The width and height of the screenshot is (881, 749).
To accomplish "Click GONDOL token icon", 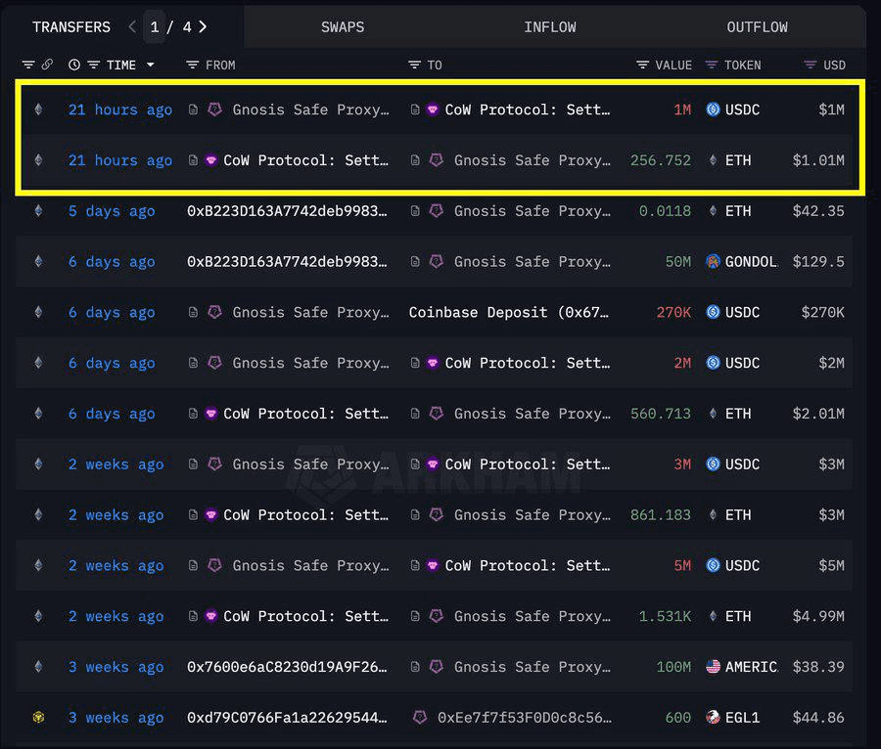I will 713,261.
